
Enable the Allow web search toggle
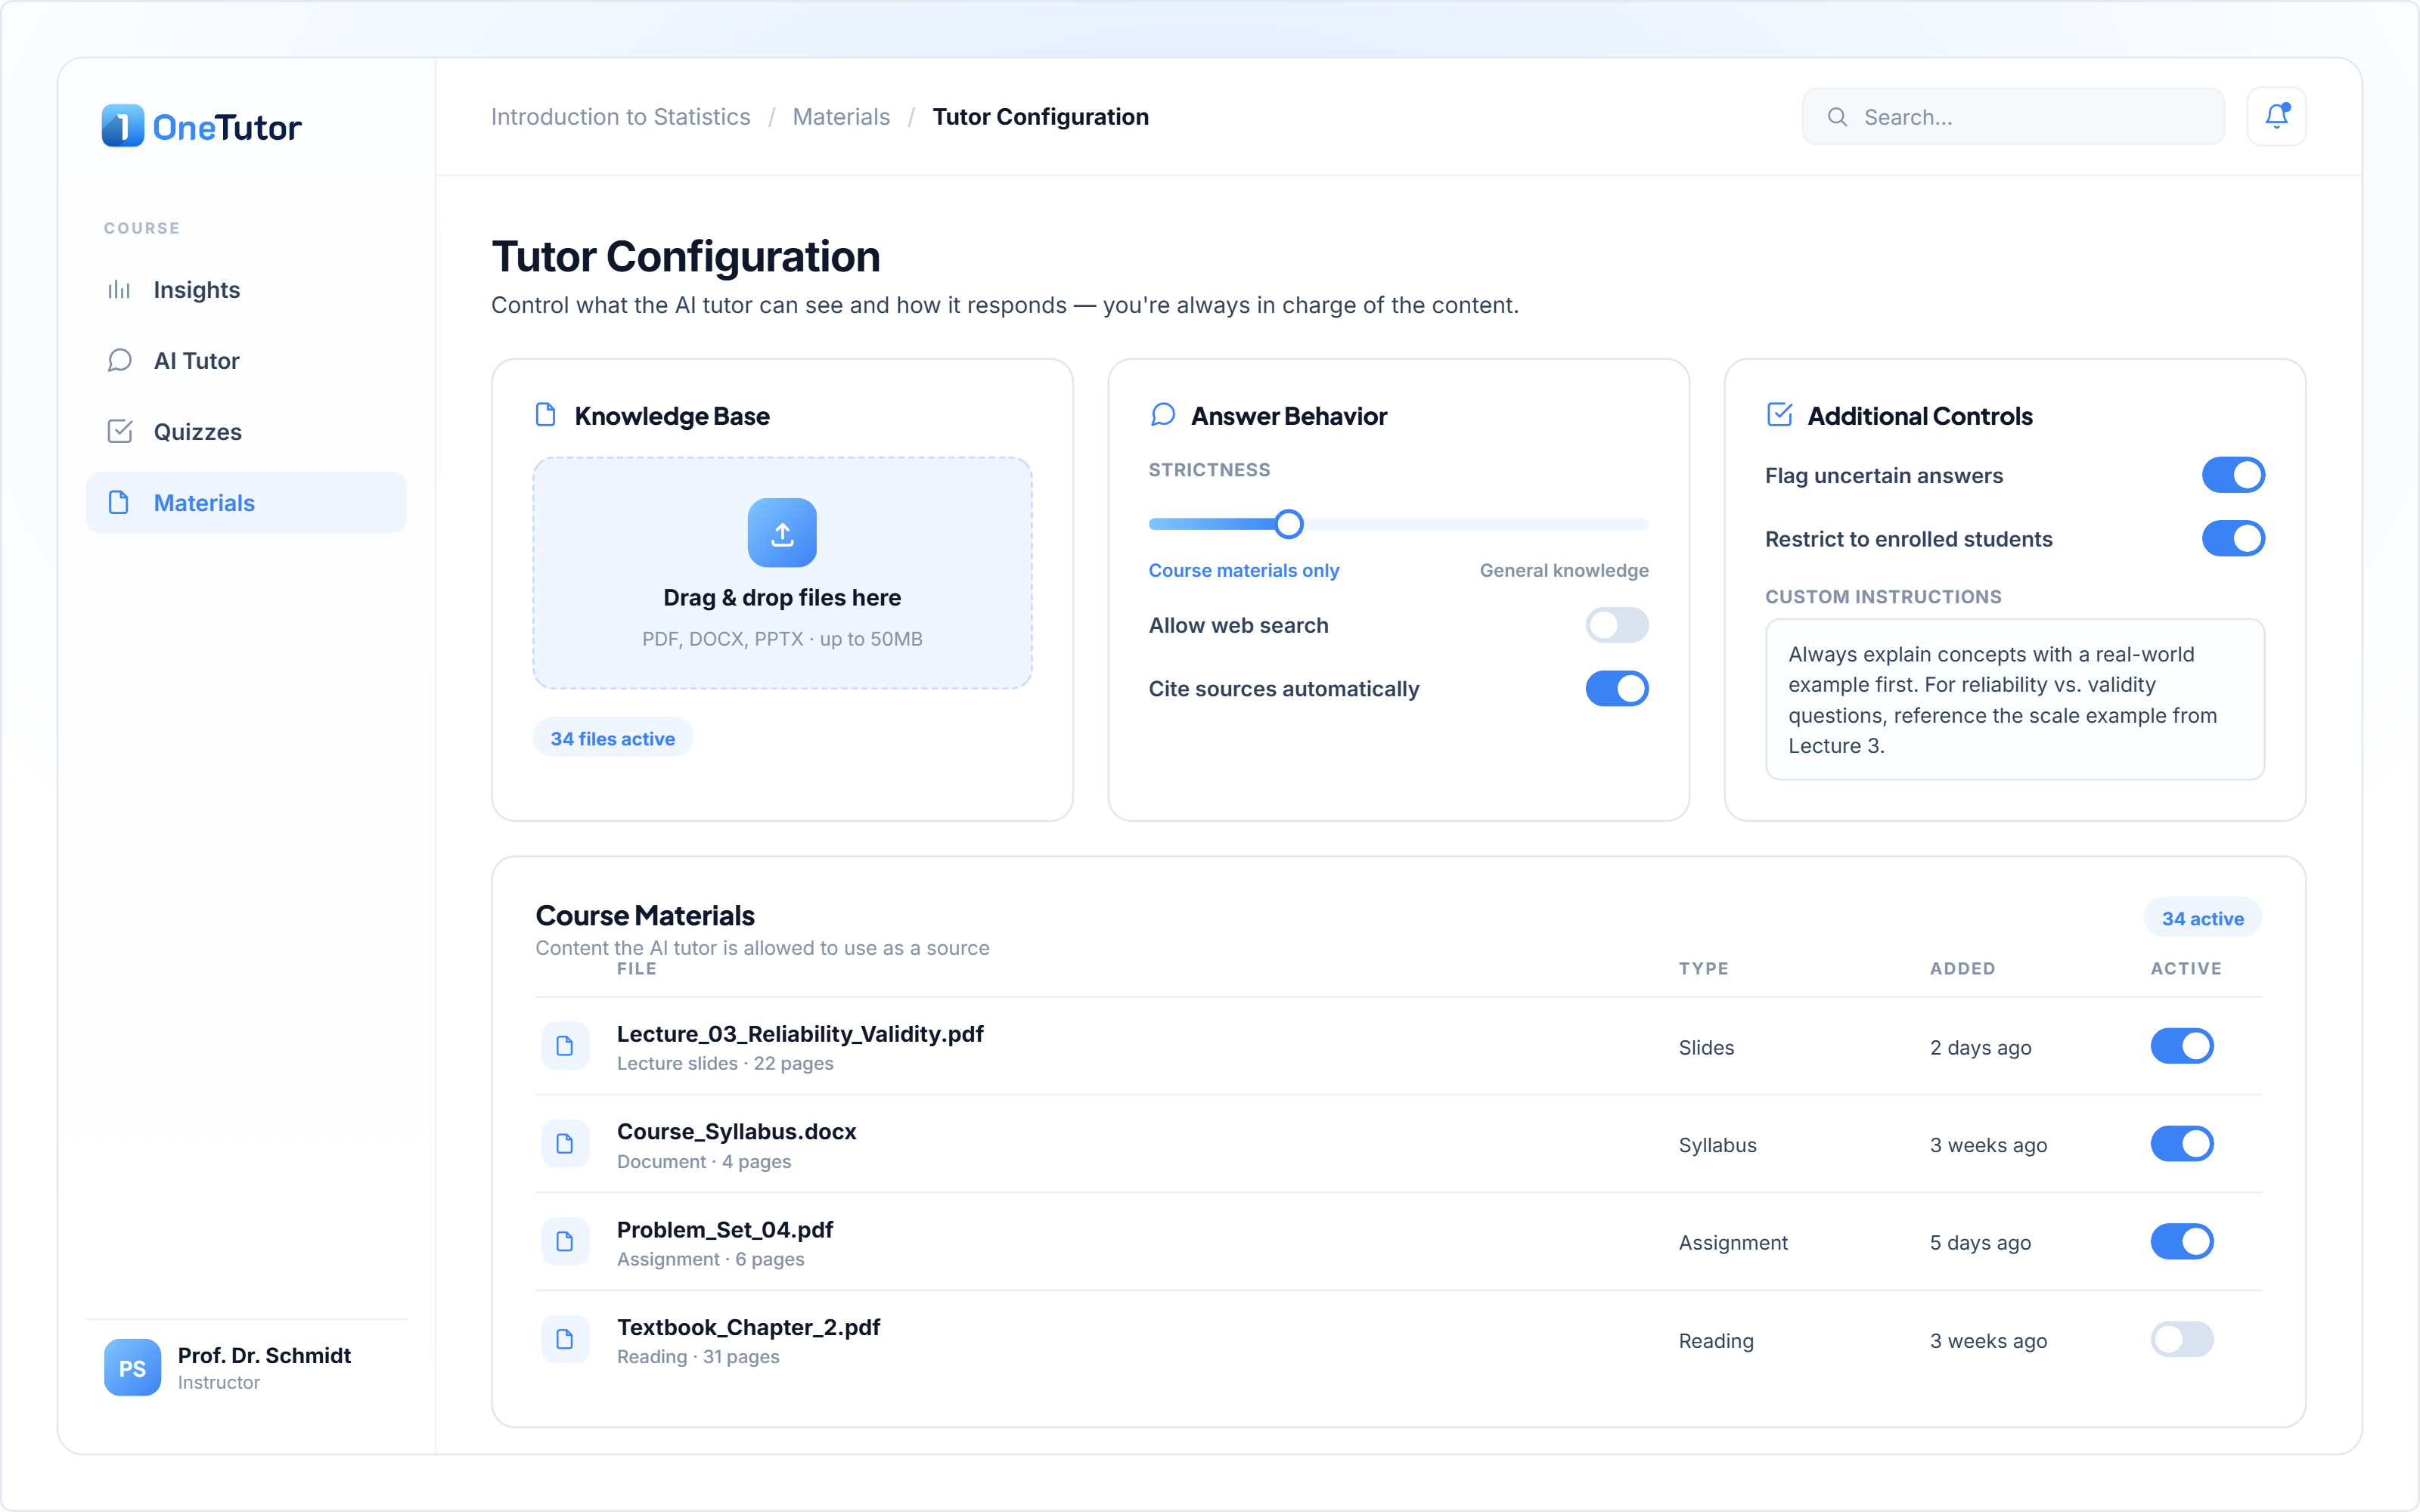(x=1617, y=625)
